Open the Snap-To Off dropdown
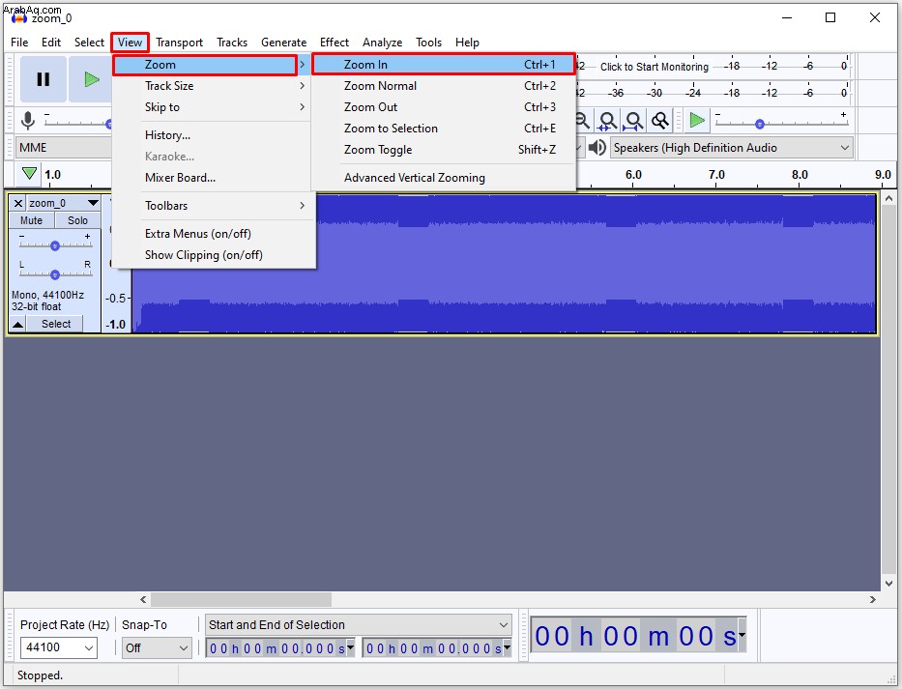 click(157, 648)
